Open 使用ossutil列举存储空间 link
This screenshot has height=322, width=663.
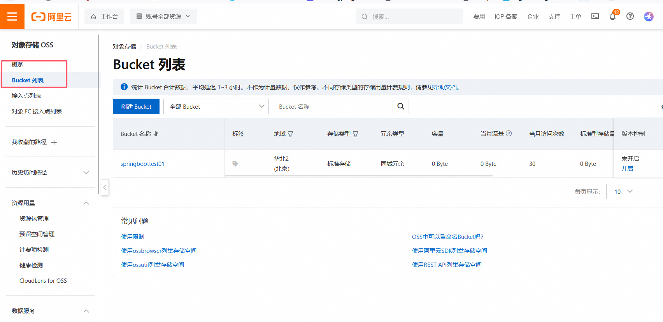pos(153,265)
